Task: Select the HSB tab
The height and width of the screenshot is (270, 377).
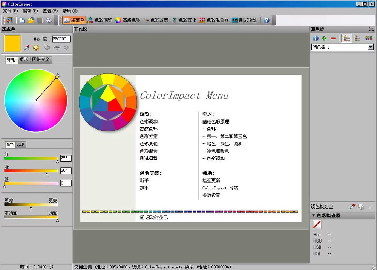Action: 20,144
